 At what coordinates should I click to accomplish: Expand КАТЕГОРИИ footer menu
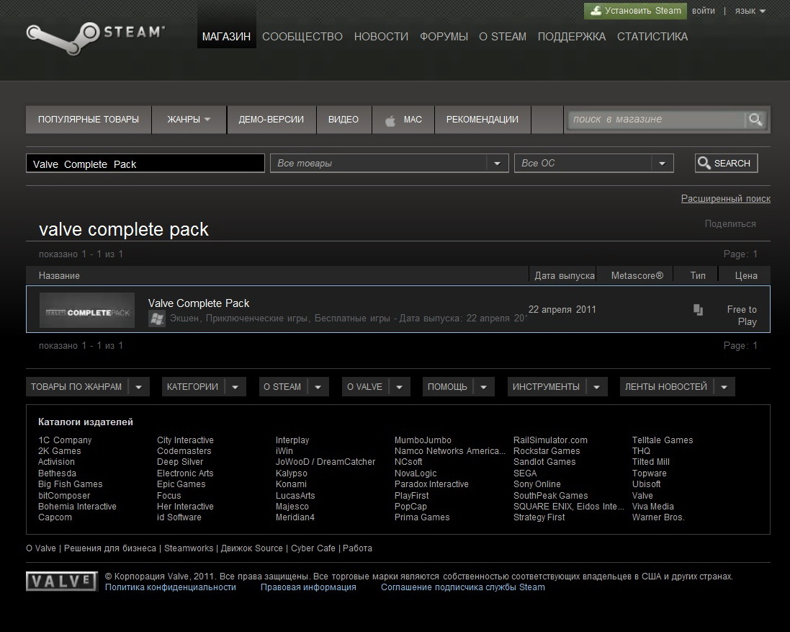click(204, 386)
